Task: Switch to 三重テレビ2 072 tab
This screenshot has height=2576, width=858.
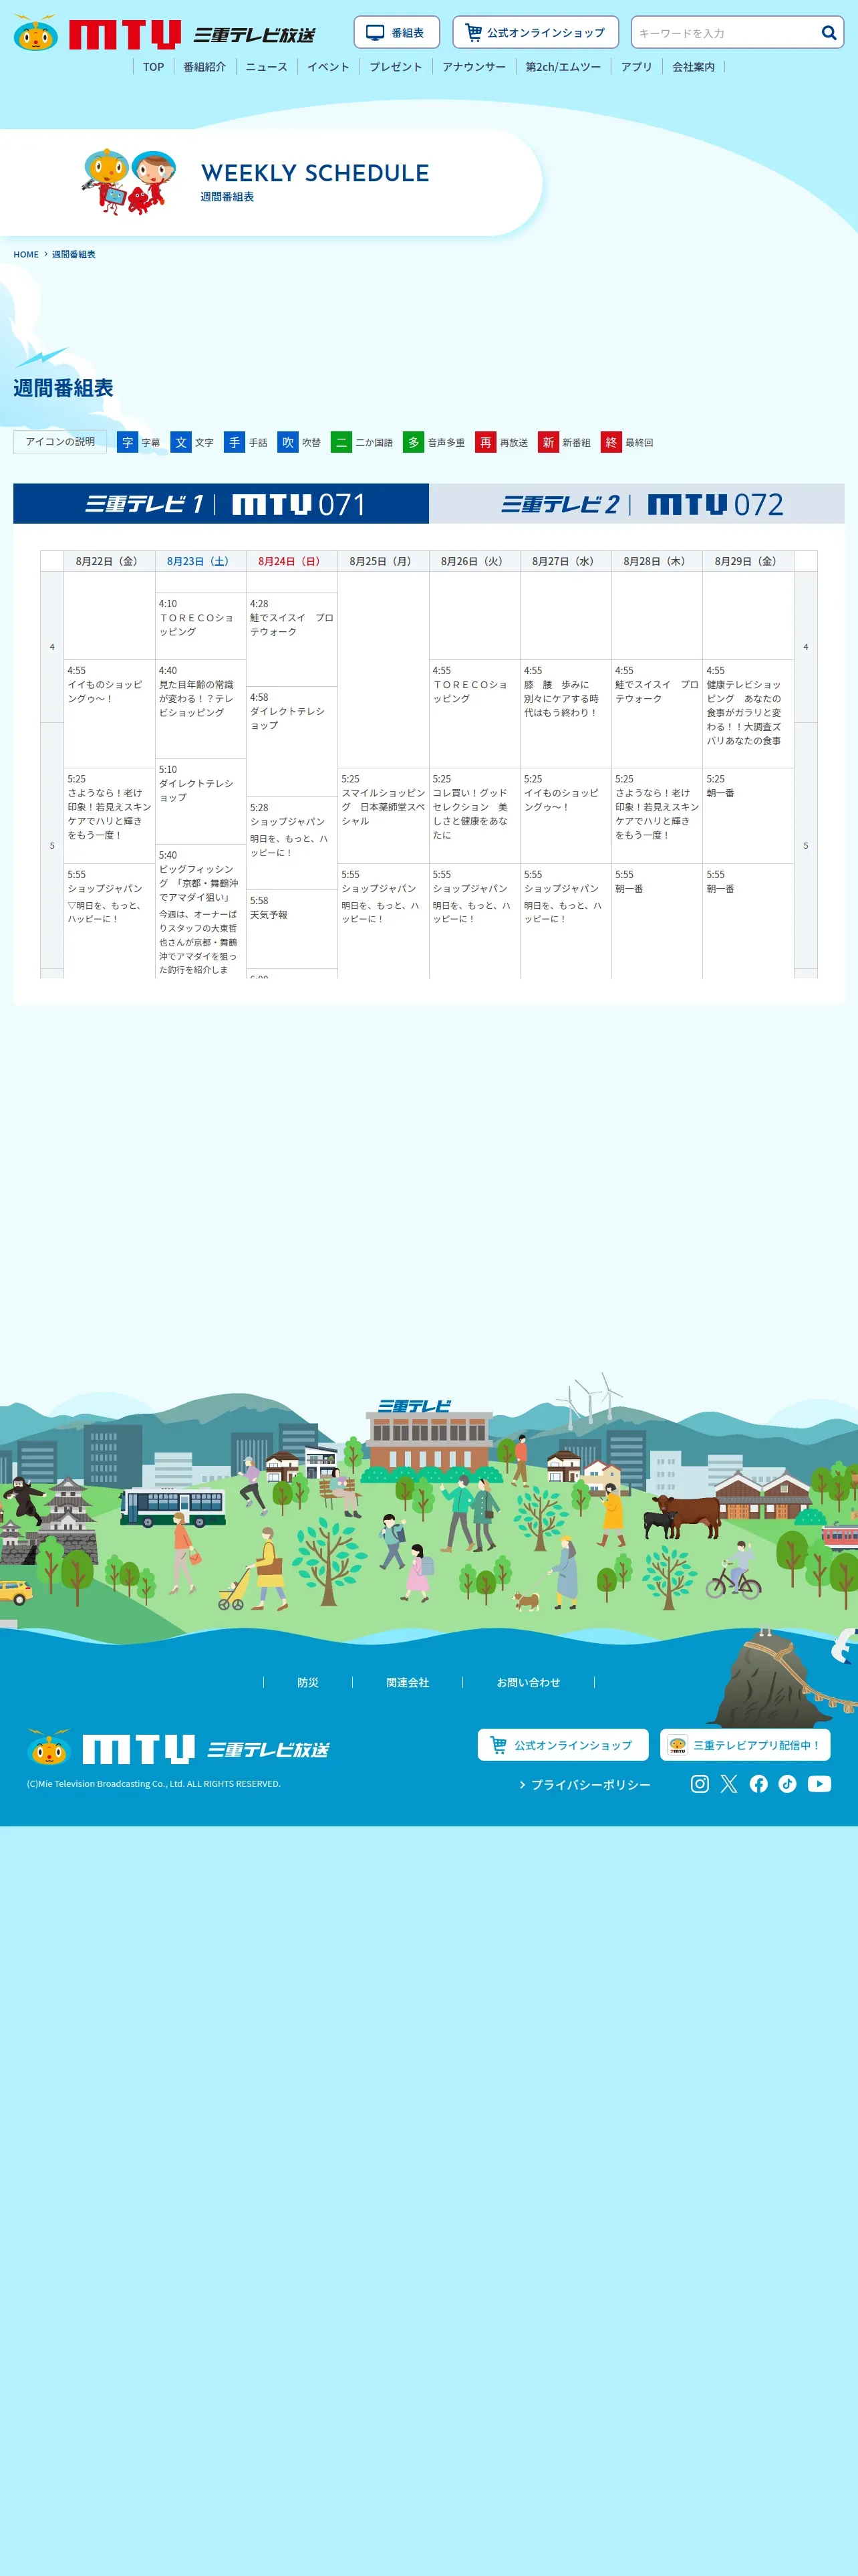Action: coord(637,504)
